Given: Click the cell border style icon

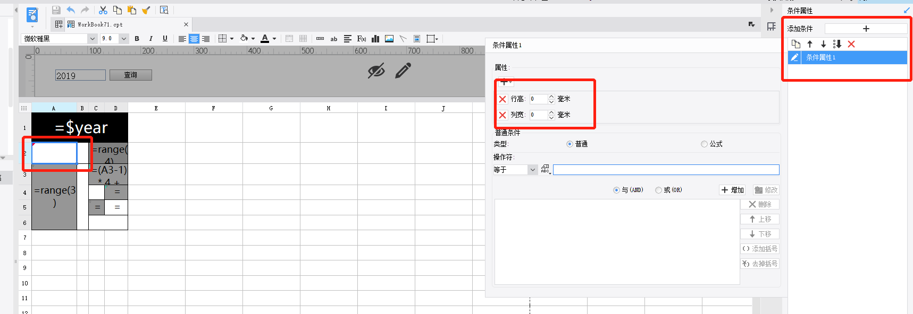Looking at the screenshot, I should pyautogui.click(x=223, y=39).
